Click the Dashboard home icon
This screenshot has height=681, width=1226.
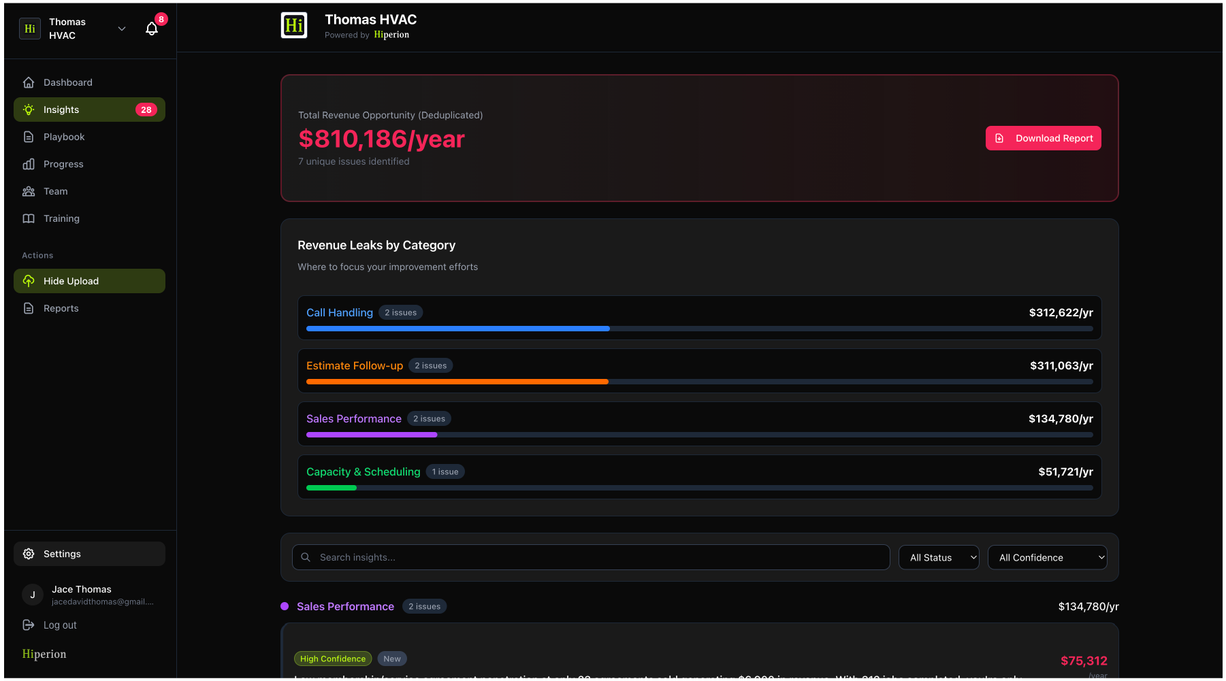coord(29,82)
